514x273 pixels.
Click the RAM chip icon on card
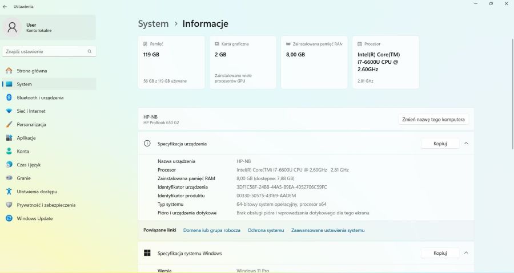click(x=288, y=44)
